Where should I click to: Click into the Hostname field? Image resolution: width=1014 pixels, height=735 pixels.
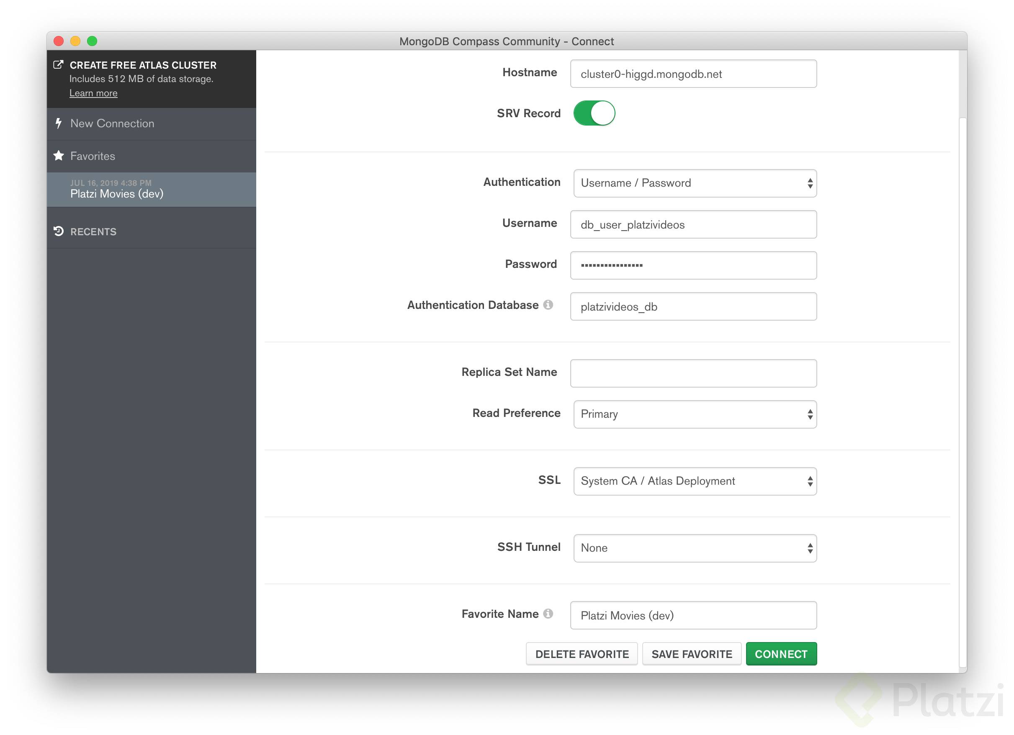[693, 74]
